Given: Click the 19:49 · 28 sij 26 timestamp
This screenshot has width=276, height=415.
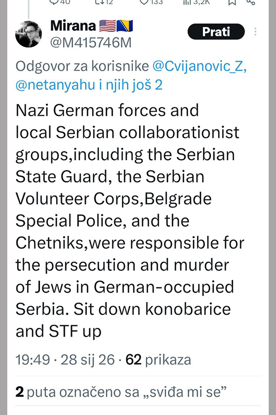Looking at the screenshot, I should [x=65, y=360].
